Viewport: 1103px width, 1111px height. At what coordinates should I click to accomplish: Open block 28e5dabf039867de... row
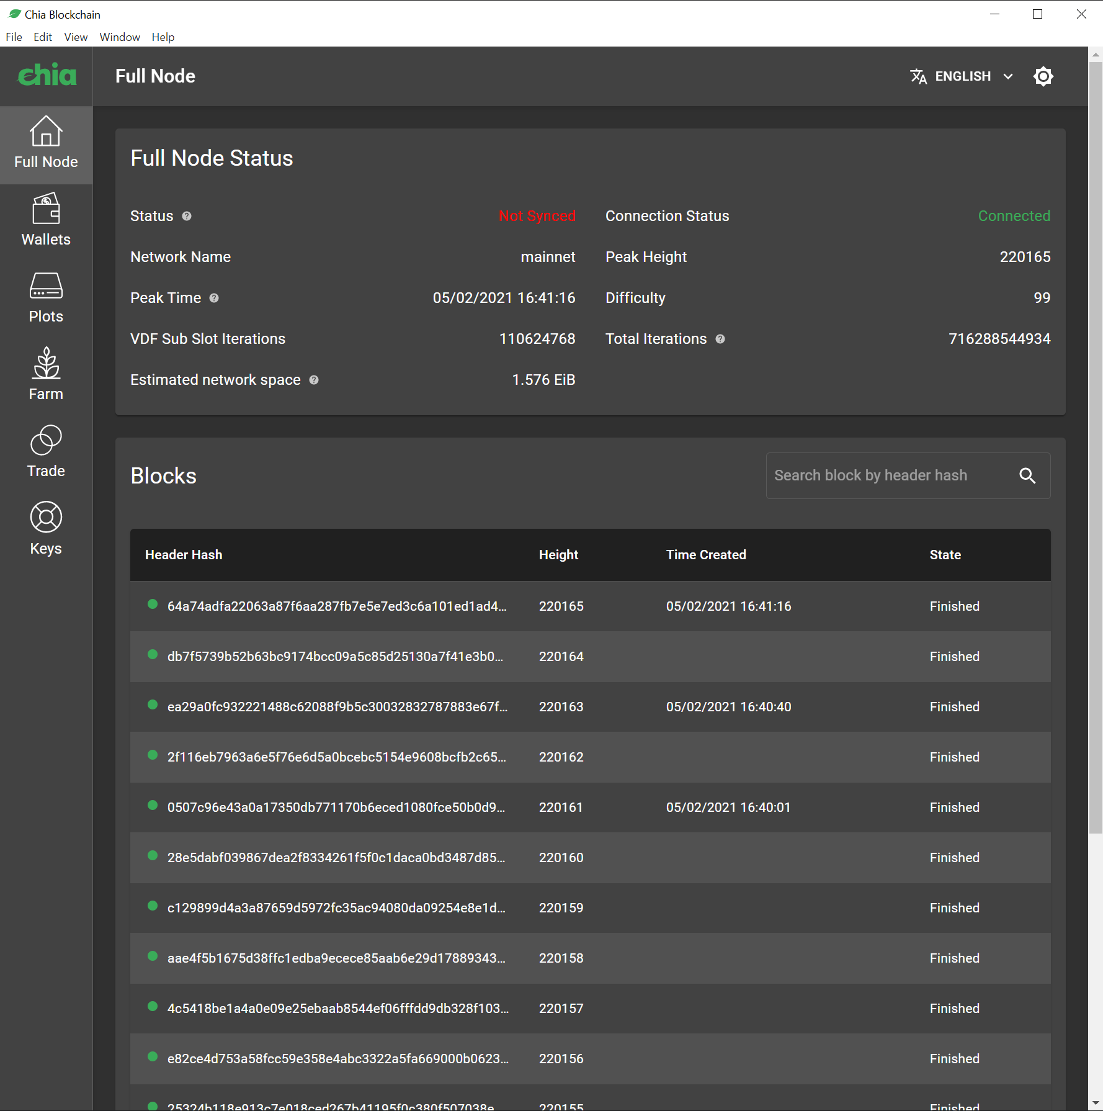591,858
